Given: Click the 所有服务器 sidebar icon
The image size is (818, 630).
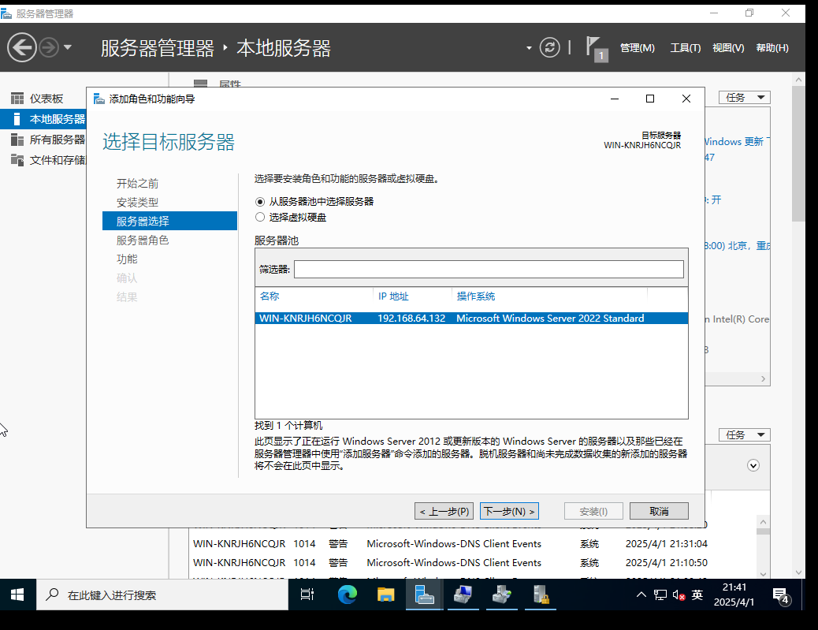Looking at the screenshot, I should pos(17,140).
